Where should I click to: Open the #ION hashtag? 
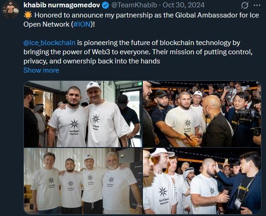click(x=82, y=24)
